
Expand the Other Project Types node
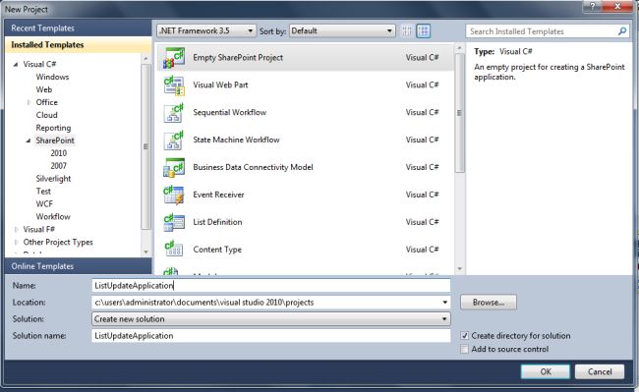[16, 243]
